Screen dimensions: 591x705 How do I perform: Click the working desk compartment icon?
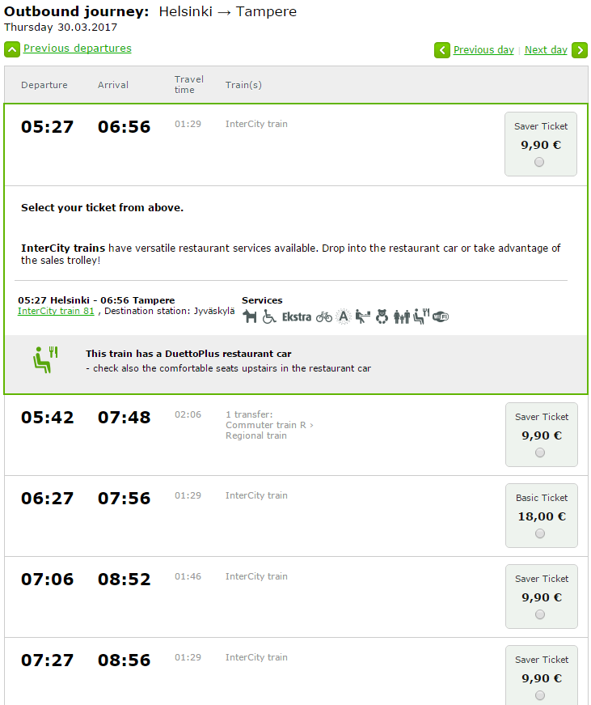[361, 316]
